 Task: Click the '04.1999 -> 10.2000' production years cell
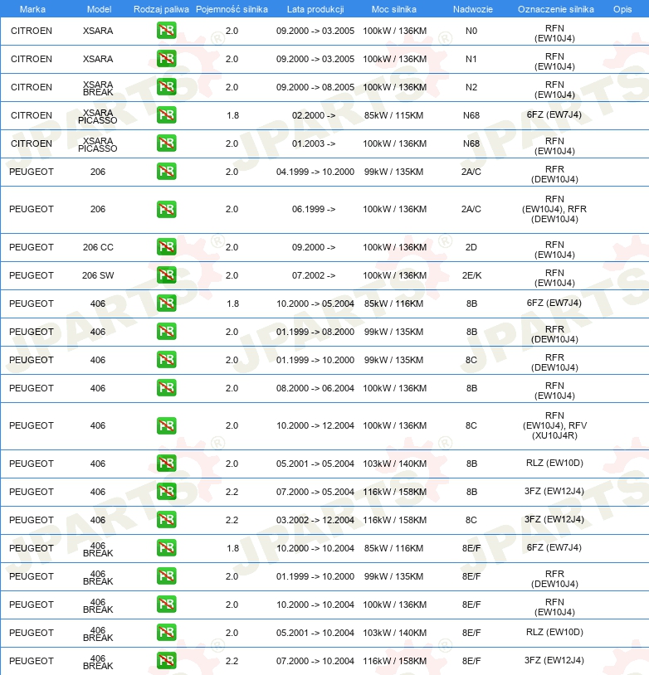[x=315, y=172]
